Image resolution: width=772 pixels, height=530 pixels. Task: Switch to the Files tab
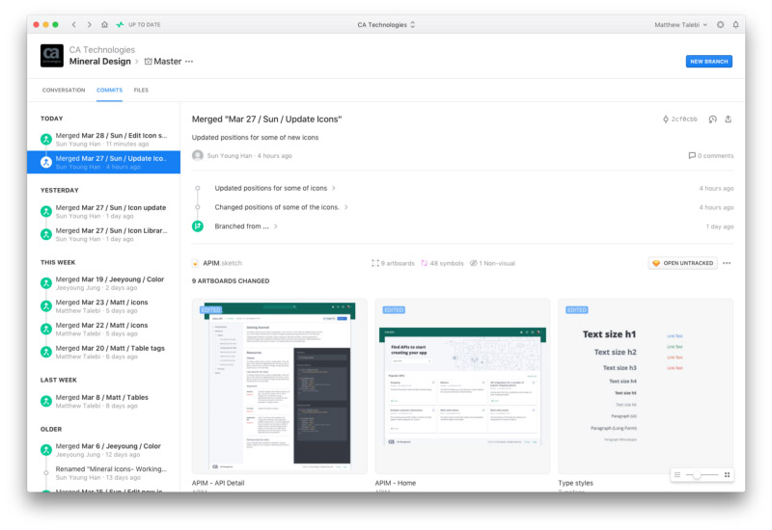tap(141, 91)
